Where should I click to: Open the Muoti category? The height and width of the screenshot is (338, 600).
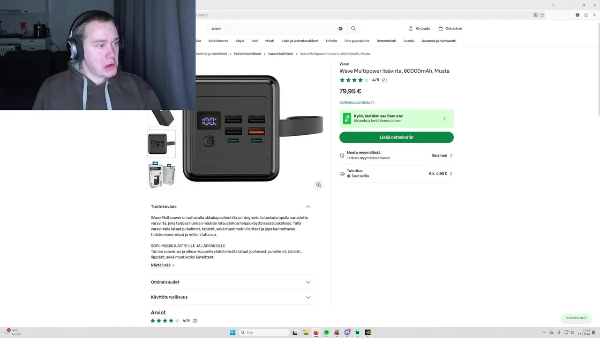pos(270,41)
